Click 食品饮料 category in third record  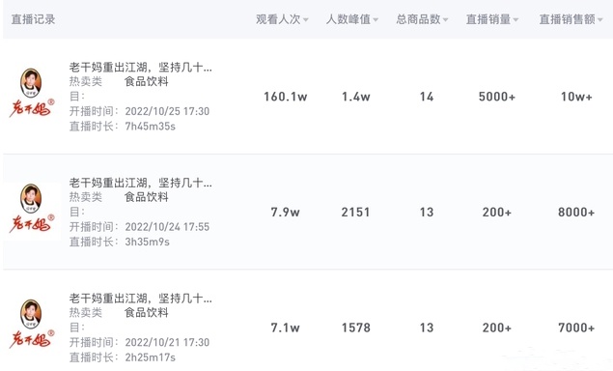click(x=147, y=312)
